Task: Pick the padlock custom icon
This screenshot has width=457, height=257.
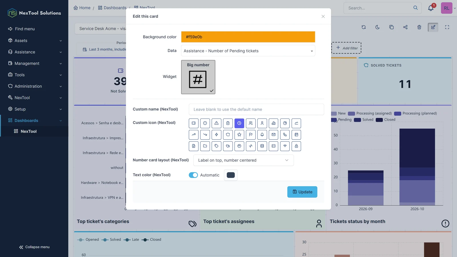Action: point(296,146)
